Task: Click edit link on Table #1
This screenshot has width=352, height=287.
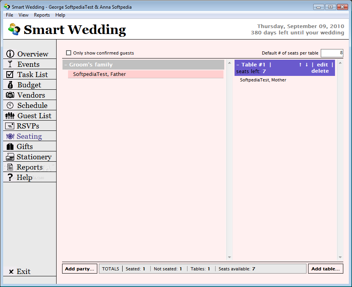Action: [322, 64]
